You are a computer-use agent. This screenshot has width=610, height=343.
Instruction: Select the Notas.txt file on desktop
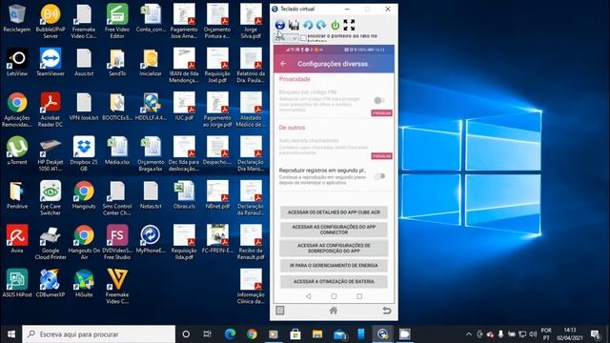click(x=151, y=194)
